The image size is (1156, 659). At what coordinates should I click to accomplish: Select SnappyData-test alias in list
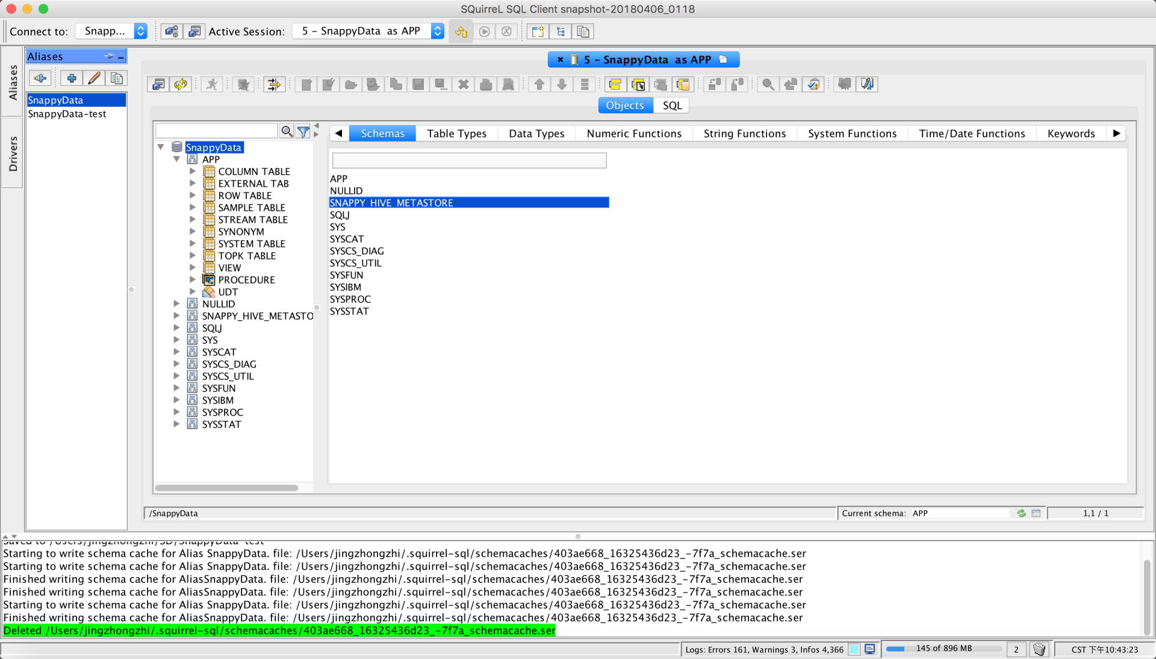click(67, 114)
